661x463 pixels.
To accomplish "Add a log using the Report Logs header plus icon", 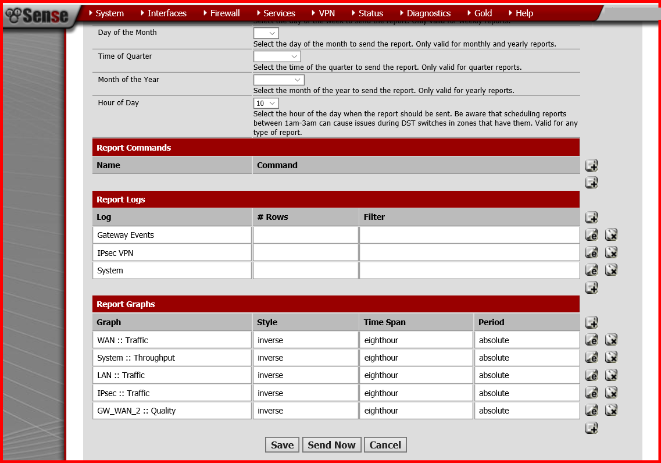I will [591, 217].
